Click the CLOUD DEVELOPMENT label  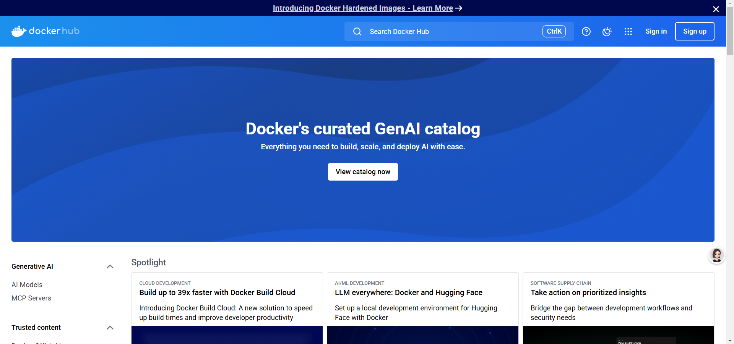165,283
